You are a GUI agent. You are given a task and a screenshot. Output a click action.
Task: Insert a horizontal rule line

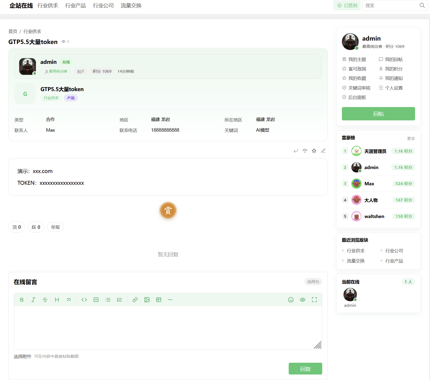coord(170,300)
